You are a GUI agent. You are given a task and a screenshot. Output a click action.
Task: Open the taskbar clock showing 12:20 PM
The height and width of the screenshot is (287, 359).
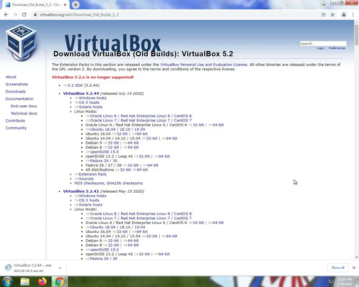(345, 282)
